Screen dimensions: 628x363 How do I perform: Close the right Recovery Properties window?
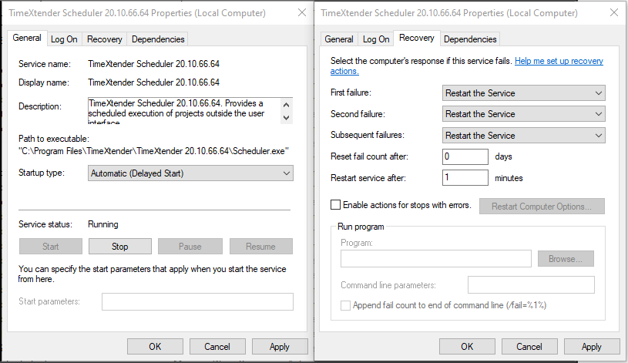pos(613,13)
